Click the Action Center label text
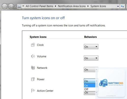Image resolution: width=127 pixels, height=99 pixels. point(45,91)
